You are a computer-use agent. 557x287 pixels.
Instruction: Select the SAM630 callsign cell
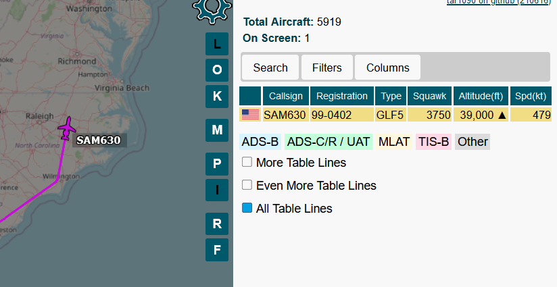pyautogui.click(x=286, y=115)
